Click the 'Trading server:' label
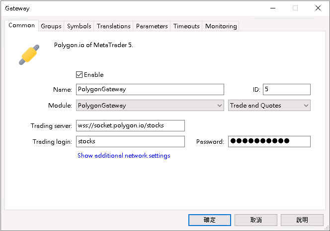This screenshot has height=231, width=330. point(51,126)
